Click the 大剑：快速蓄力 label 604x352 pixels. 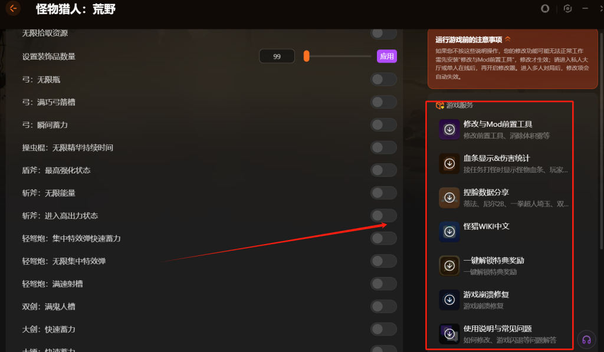pos(49,329)
